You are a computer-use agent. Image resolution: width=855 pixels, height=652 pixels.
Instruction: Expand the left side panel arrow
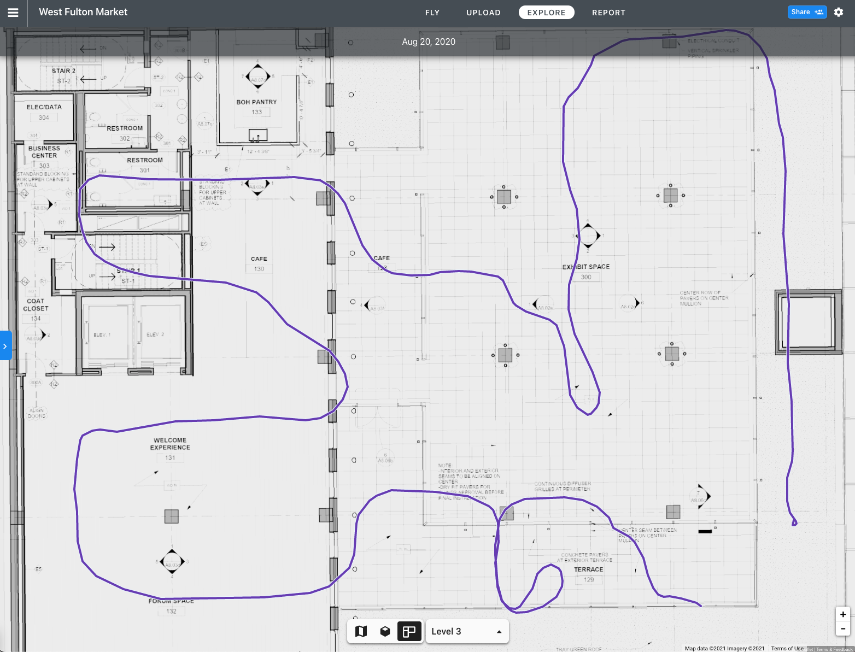click(5, 346)
